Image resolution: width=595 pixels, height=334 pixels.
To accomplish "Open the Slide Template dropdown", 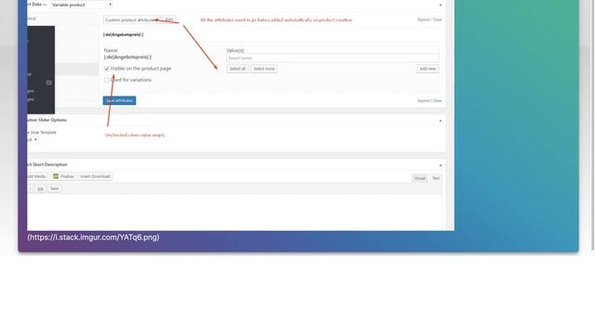I will [33, 139].
